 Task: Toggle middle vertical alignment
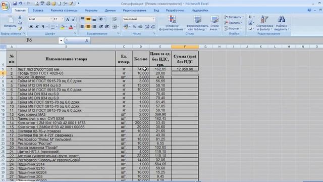pos(88,19)
